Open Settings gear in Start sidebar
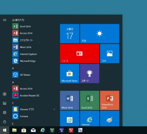Viewport: 147px width, 134px height. pos(4,112)
